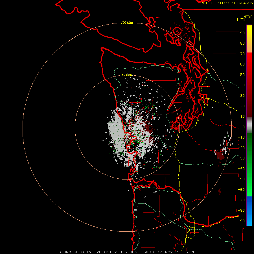The image size is (254, 254).
Task: Click the "-70" scale value
Action: 241,200
